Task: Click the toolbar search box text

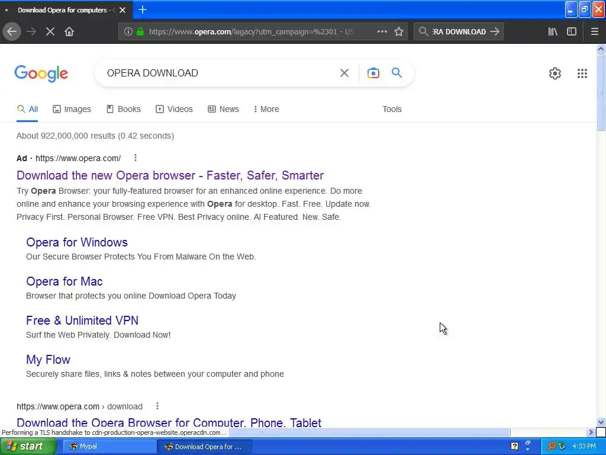Action: point(459,32)
